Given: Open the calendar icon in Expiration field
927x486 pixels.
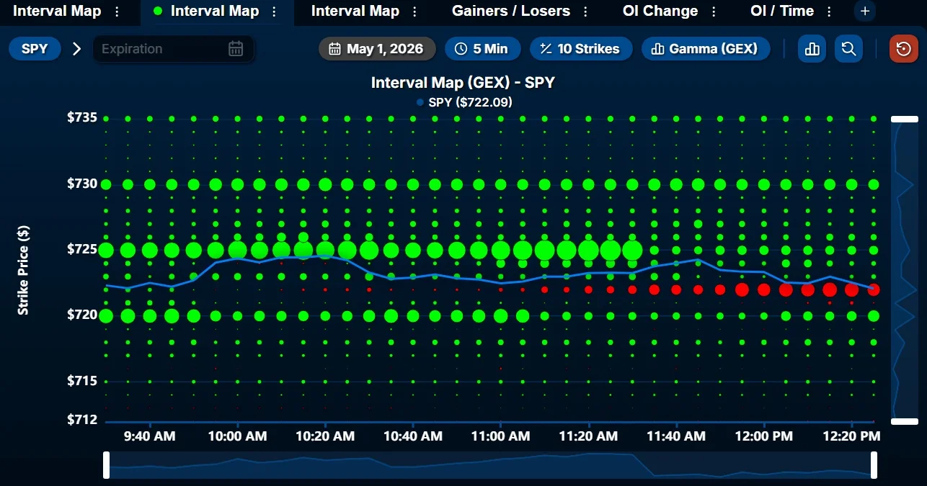Looking at the screenshot, I should point(236,49).
